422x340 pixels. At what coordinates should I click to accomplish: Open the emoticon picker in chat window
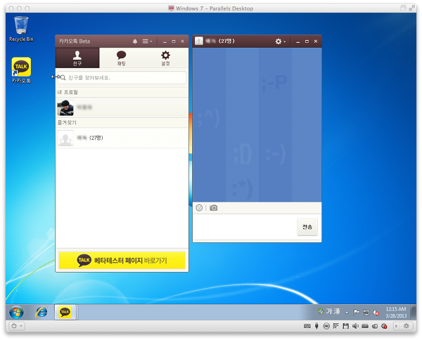point(199,208)
